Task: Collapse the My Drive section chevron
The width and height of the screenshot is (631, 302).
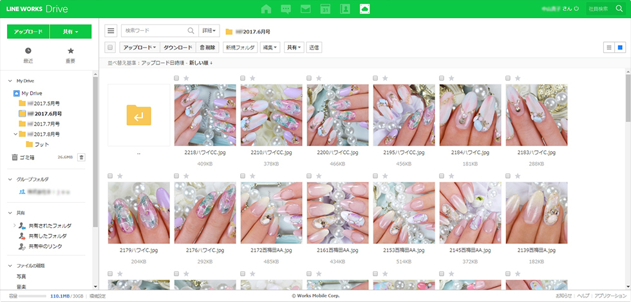Action: [10, 81]
